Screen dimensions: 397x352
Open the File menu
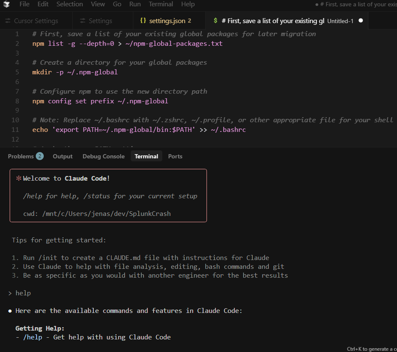(x=24, y=4)
